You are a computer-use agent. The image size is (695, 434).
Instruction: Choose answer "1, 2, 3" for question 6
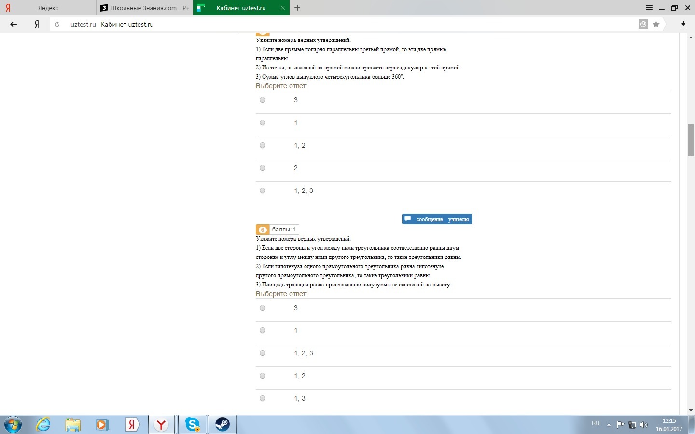click(263, 353)
